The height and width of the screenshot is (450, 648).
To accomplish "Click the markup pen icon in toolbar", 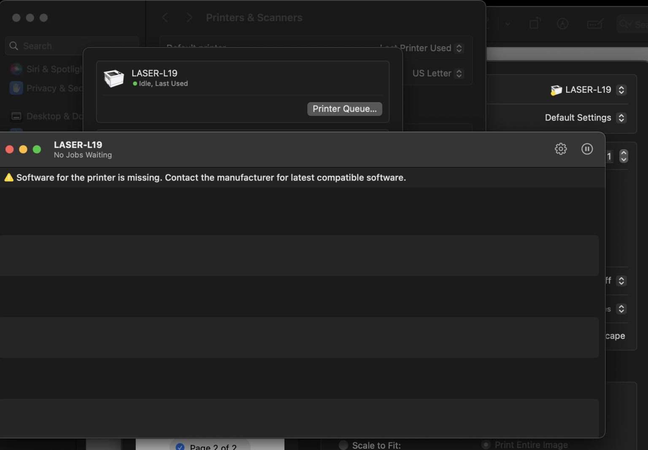I will pos(562,24).
